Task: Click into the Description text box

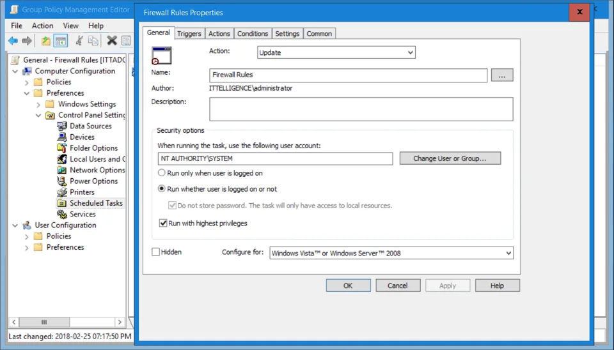Action: (x=361, y=109)
